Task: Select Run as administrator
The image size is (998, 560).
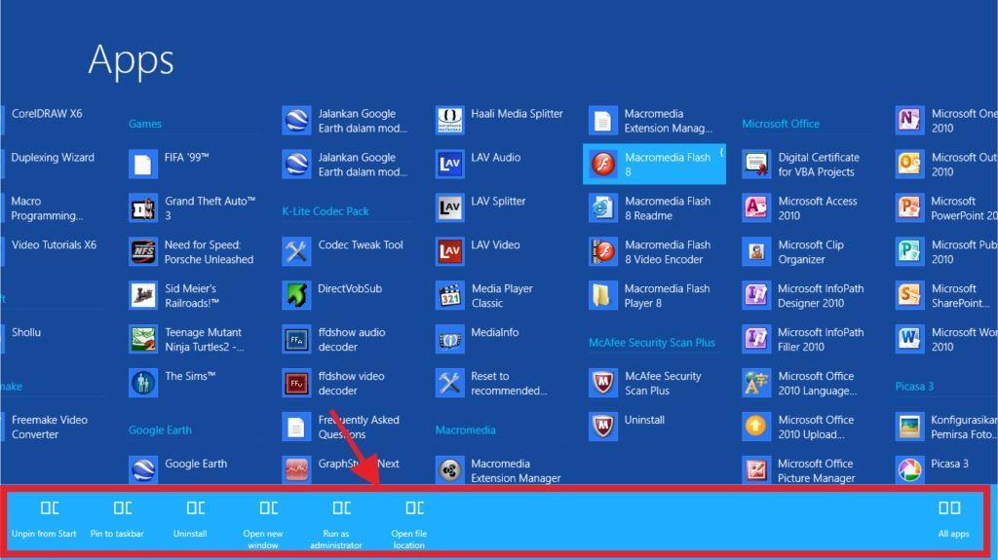Action: [x=336, y=524]
